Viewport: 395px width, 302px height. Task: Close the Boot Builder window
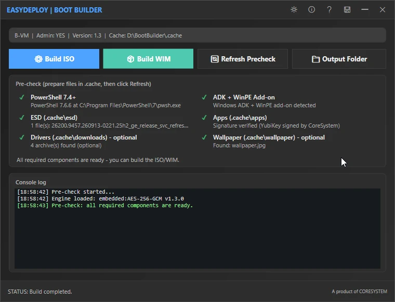[383, 9]
